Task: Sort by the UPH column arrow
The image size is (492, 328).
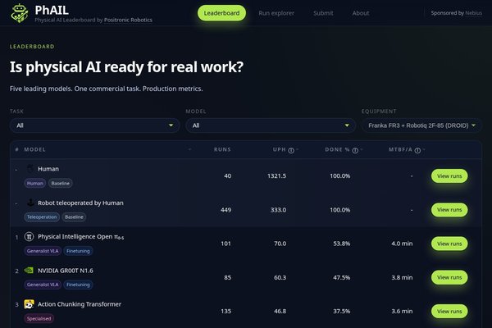Action: 297,149
